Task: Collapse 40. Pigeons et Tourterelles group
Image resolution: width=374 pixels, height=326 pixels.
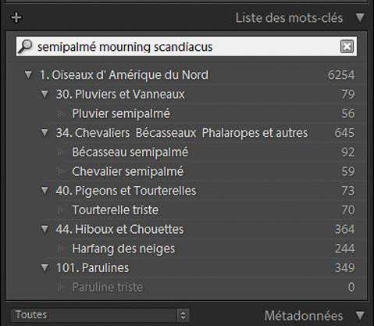Action: 45,191
